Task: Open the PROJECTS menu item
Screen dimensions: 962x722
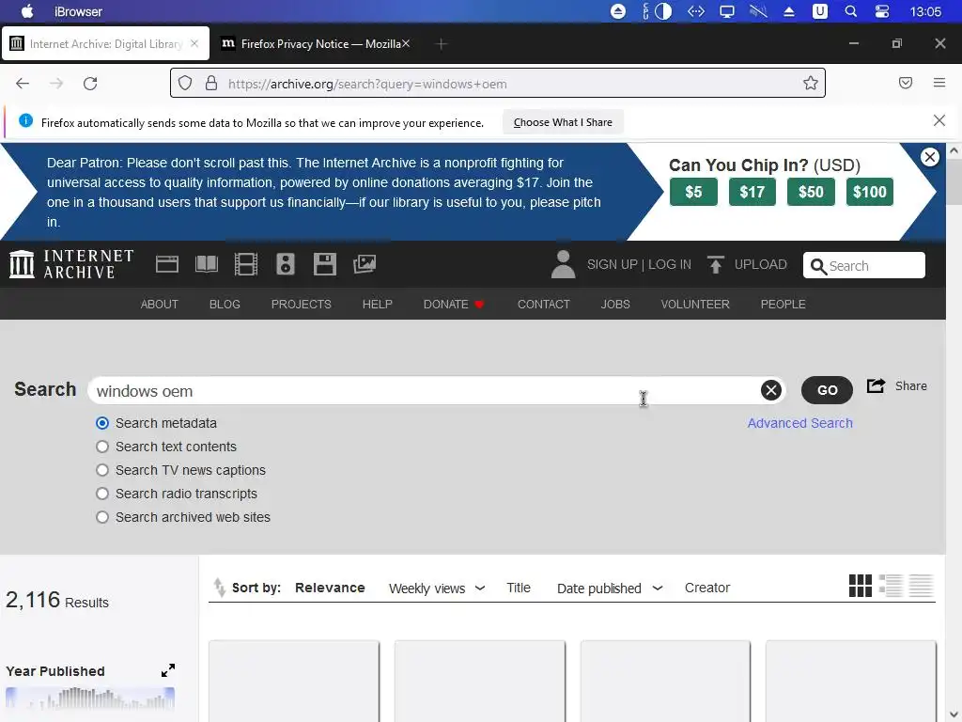Action: (x=302, y=304)
